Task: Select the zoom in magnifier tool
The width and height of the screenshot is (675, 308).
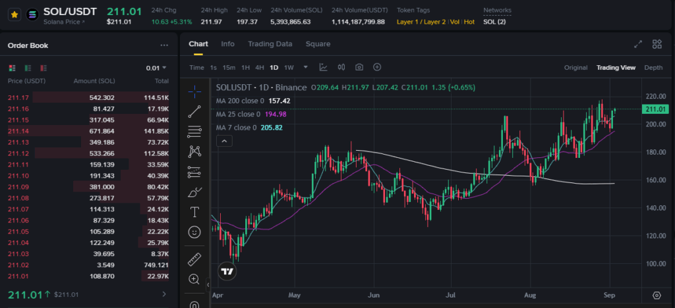Action: tap(194, 279)
